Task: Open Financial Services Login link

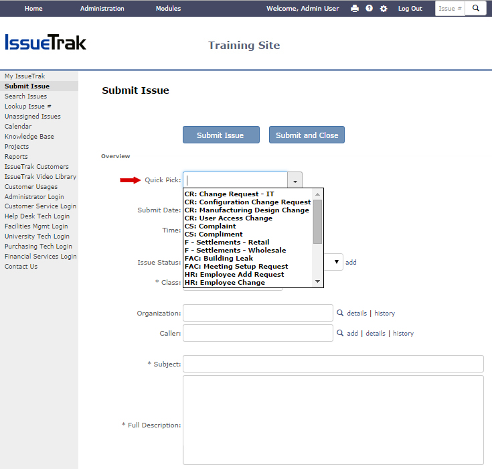Action: click(40, 257)
